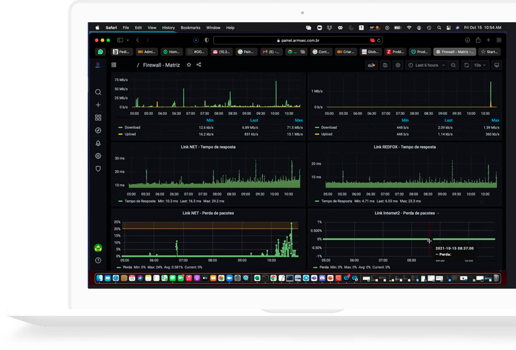The image size is (516, 350).
Task: Open the Bookmarks menu in menu bar
Action: tap(190, 28)
